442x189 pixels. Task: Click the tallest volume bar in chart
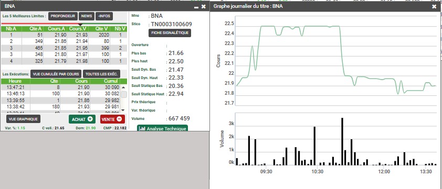(x=342, y=141)
